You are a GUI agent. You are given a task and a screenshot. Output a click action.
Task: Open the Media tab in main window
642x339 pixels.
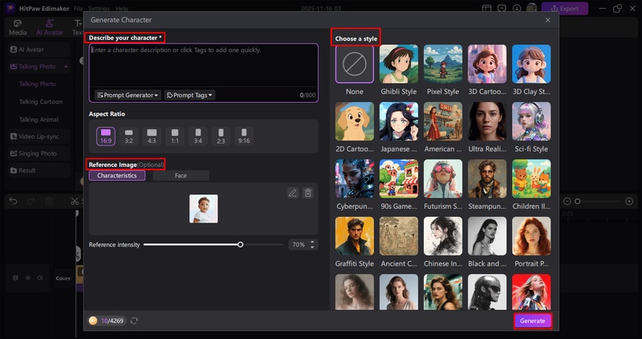coord(18,27)
